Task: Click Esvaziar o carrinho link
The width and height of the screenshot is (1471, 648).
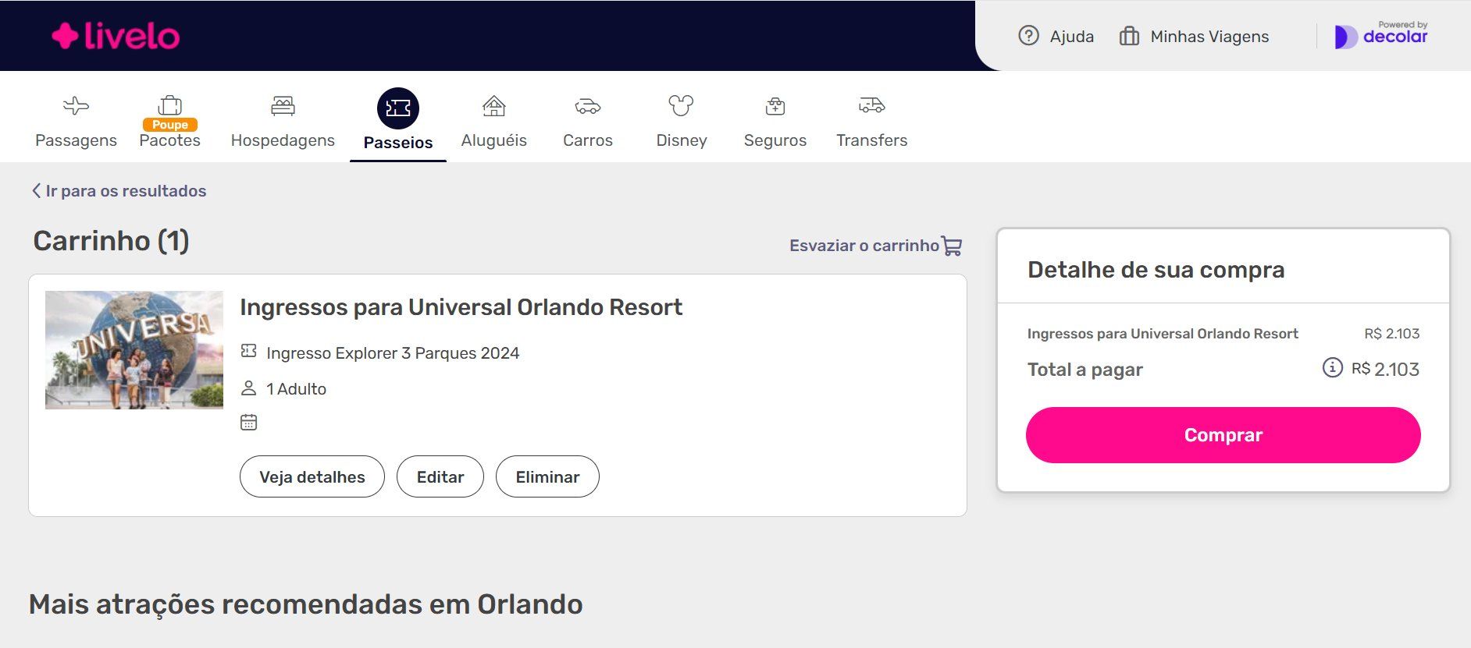Action: point(864,246)
